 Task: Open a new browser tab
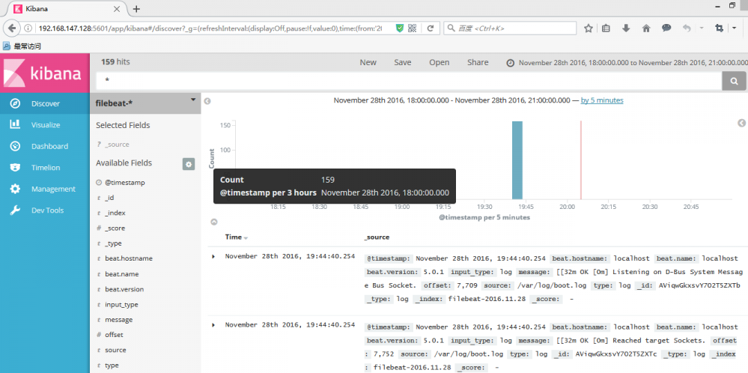[x=136, y=8]
